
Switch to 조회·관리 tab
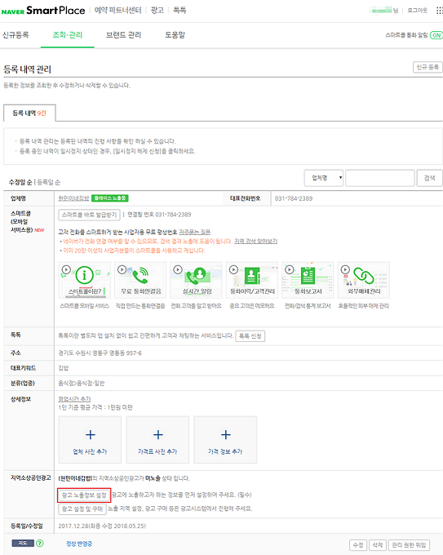pos(67,34)
